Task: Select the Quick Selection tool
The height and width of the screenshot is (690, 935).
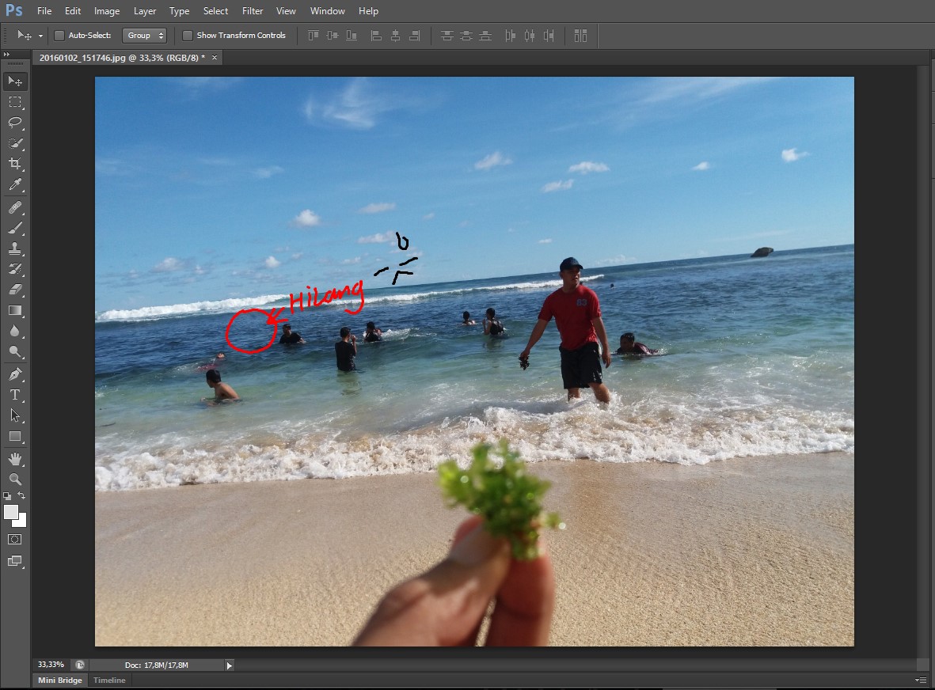Action: pos(15,143)
